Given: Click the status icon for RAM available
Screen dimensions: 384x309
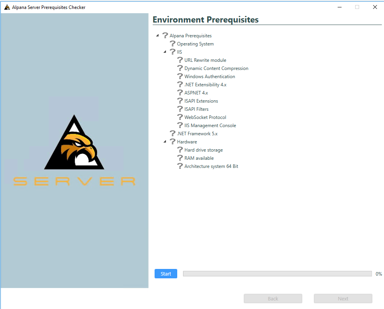Looking at the screenshot, I should [180, 158].
